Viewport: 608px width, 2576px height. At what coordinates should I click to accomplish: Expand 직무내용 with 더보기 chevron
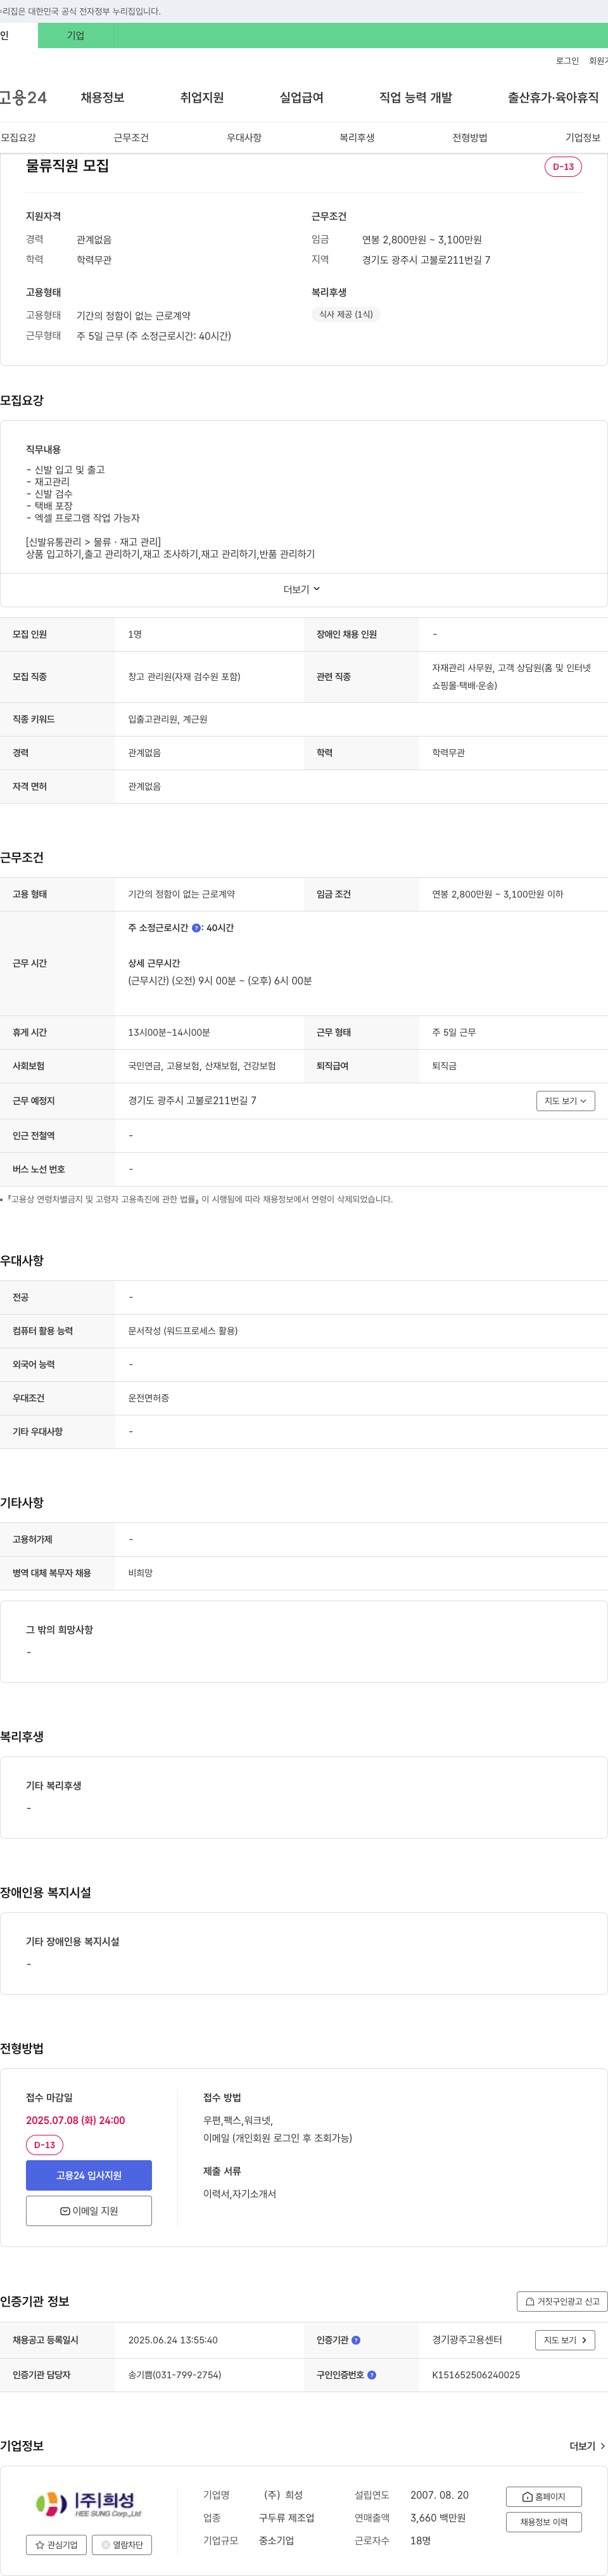coord(303,589)
